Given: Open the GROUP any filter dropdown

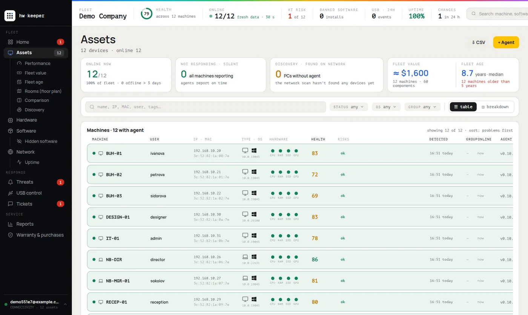Looking at the screenshot, I should [422, 107].
